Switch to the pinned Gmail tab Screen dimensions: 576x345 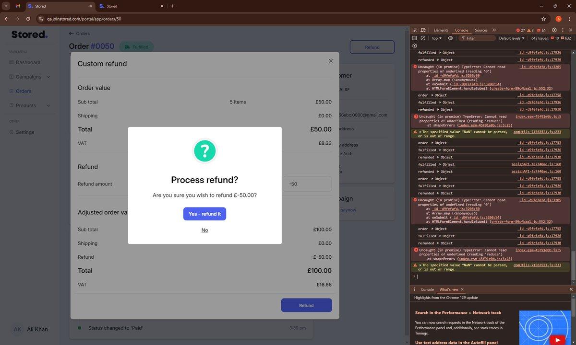pos(18,6)
